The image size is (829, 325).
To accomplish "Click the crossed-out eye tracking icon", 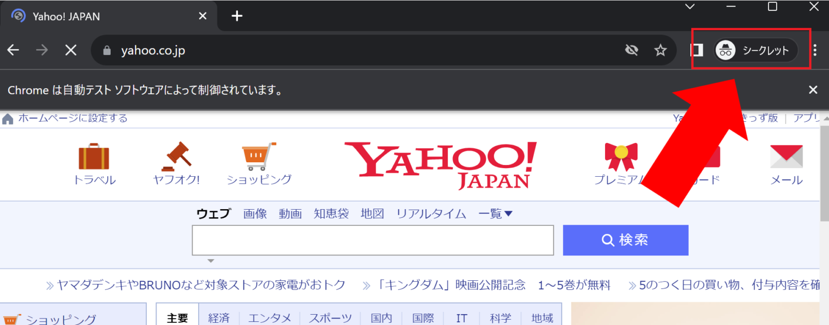I will coord(631,50).
